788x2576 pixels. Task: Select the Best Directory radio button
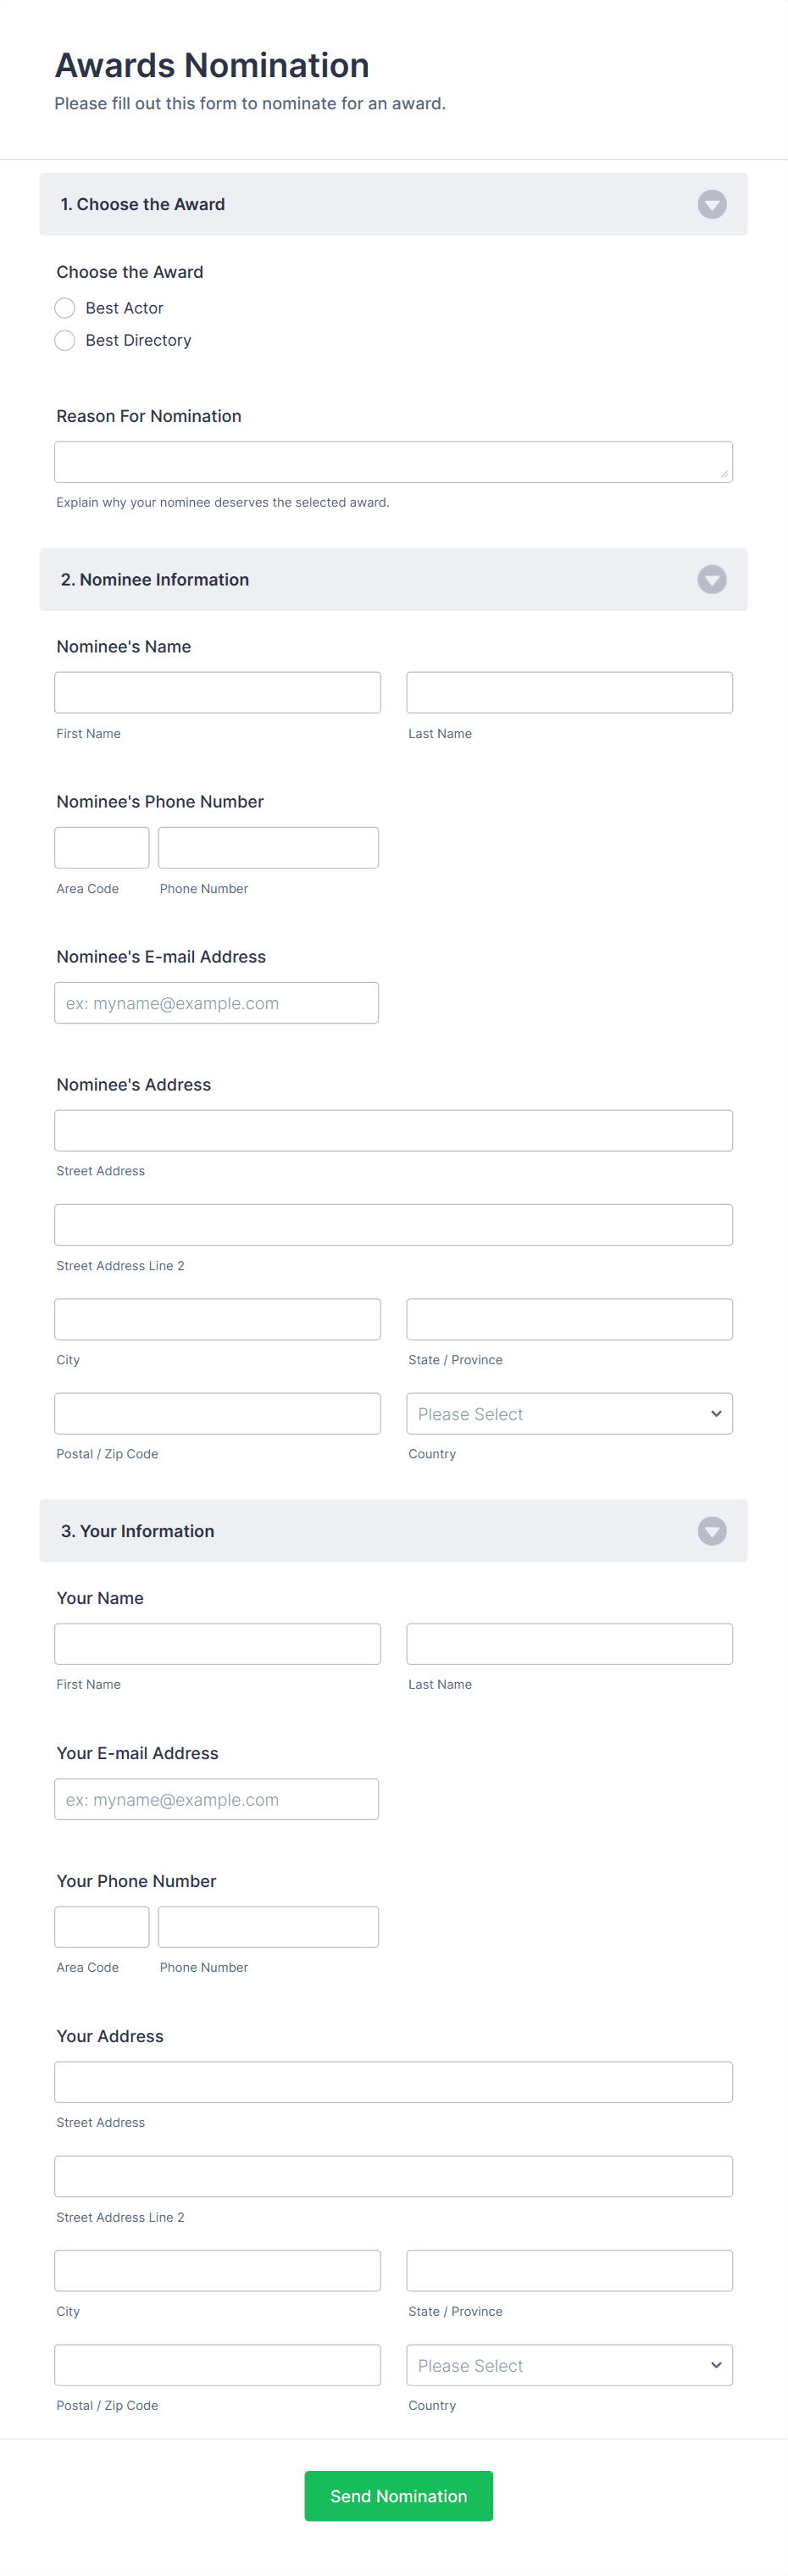coord(64,340)
